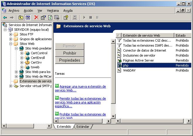
Task: Click the MMC system menu icon in menu bar
Action: (4, 11)
